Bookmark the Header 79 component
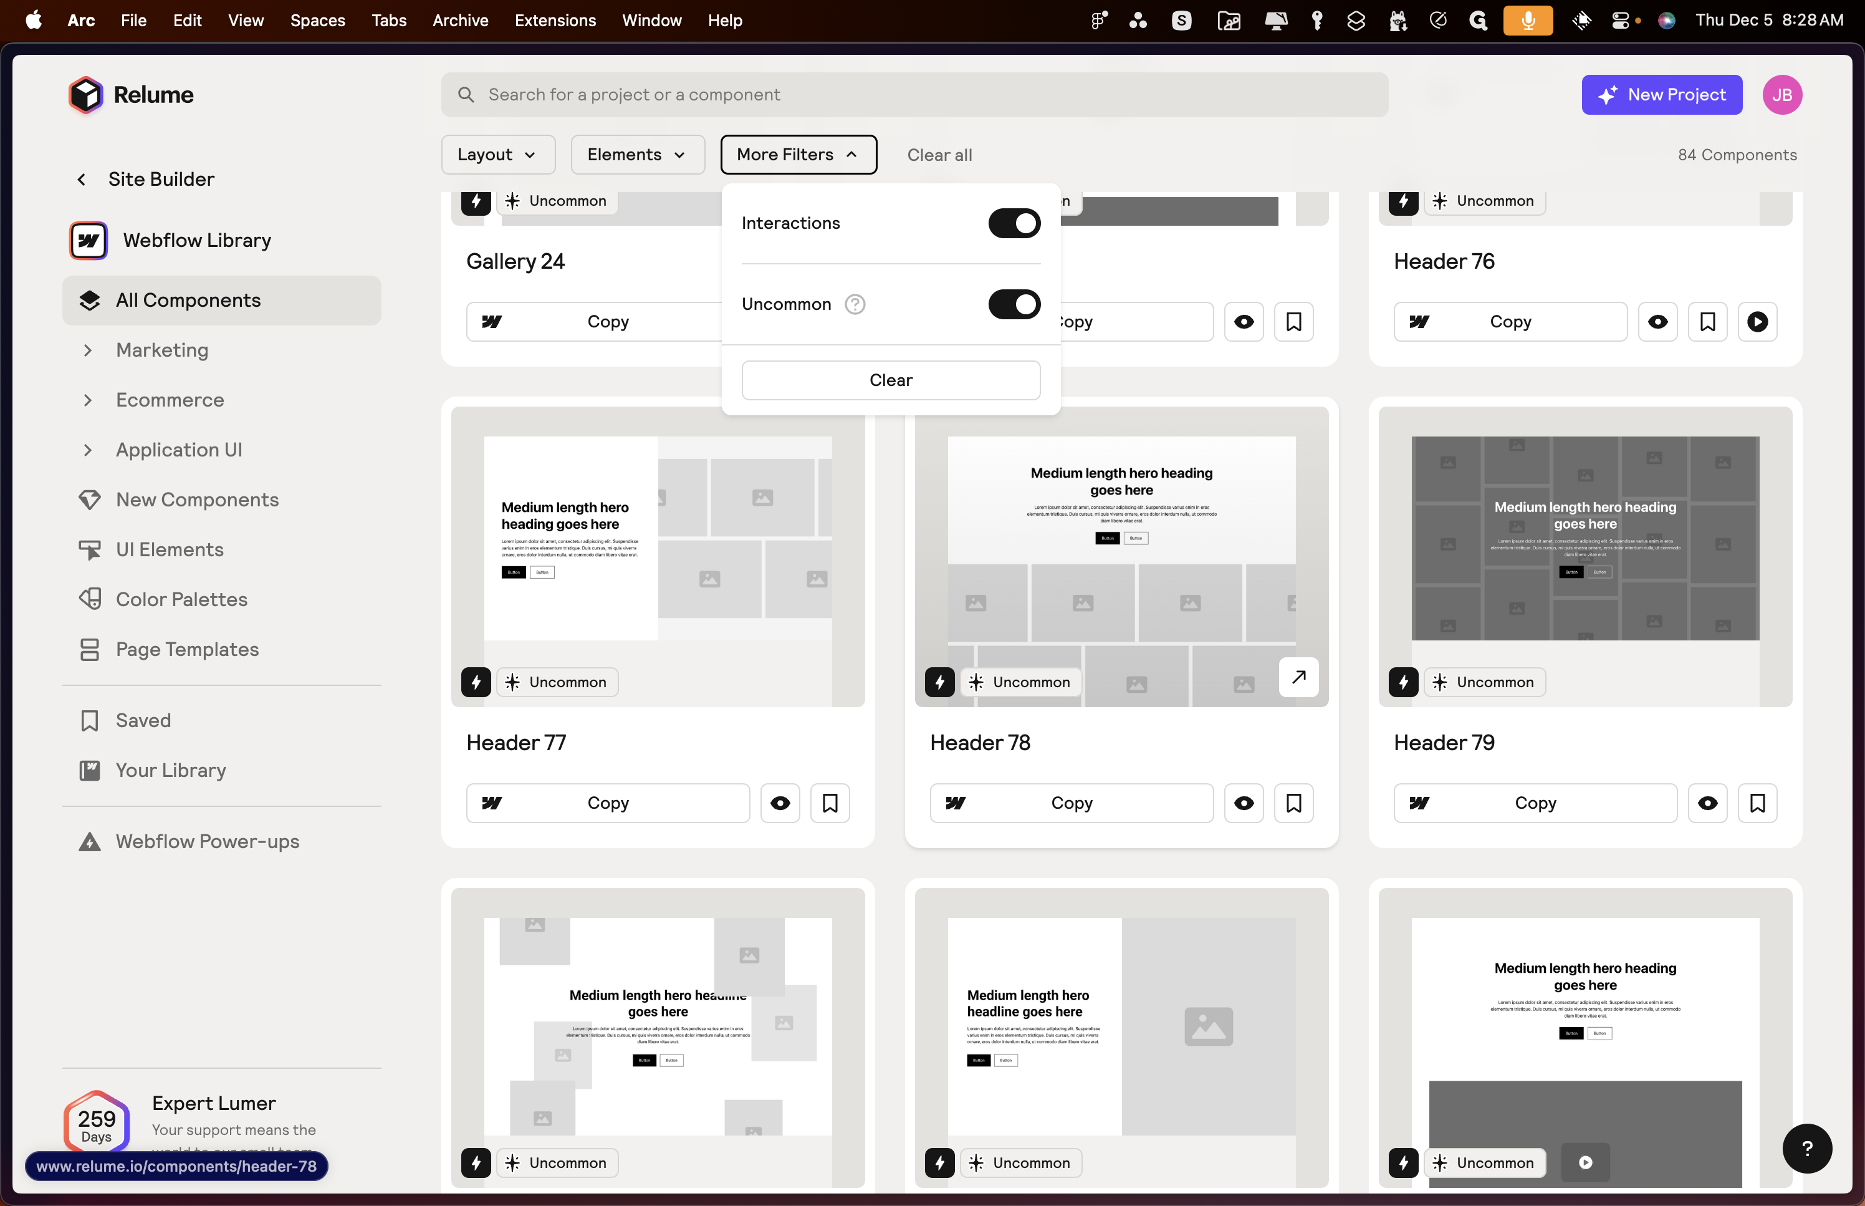Viewport: 1865px width, 1206px height. (x=1757, y=803)
